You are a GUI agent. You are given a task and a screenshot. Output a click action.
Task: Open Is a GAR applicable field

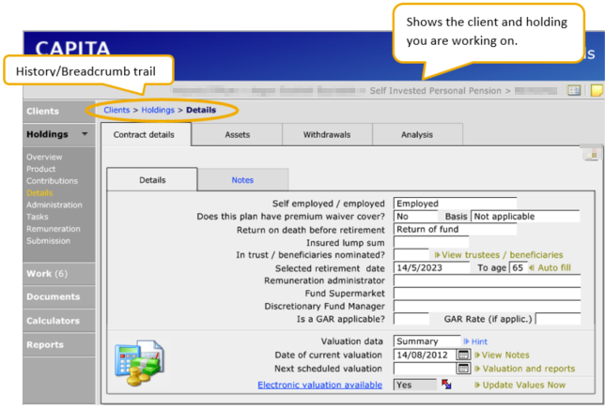pyautogui.click(x=411, y=319)
